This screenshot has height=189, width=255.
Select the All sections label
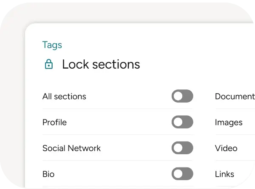[64, 97]
